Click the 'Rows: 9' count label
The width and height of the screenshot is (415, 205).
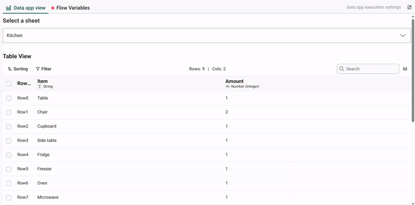click(x=197, y=69)
